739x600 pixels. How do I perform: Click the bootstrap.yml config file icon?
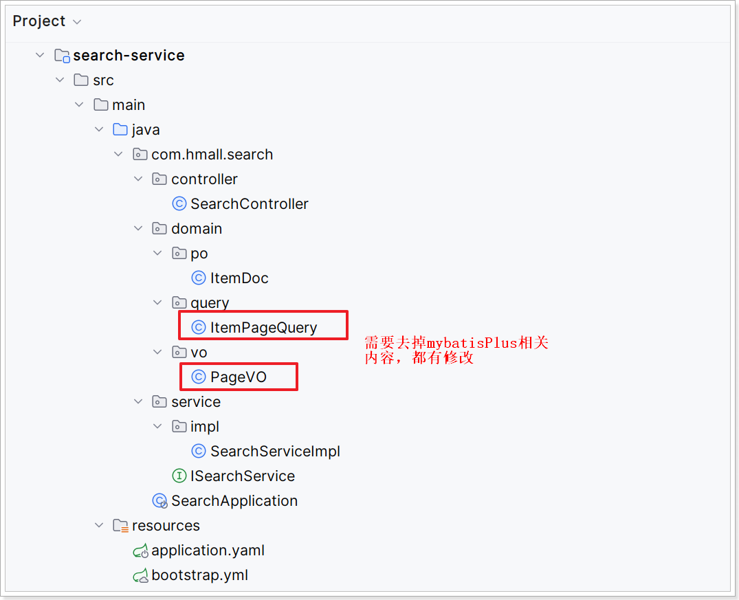tap(140, 575)
